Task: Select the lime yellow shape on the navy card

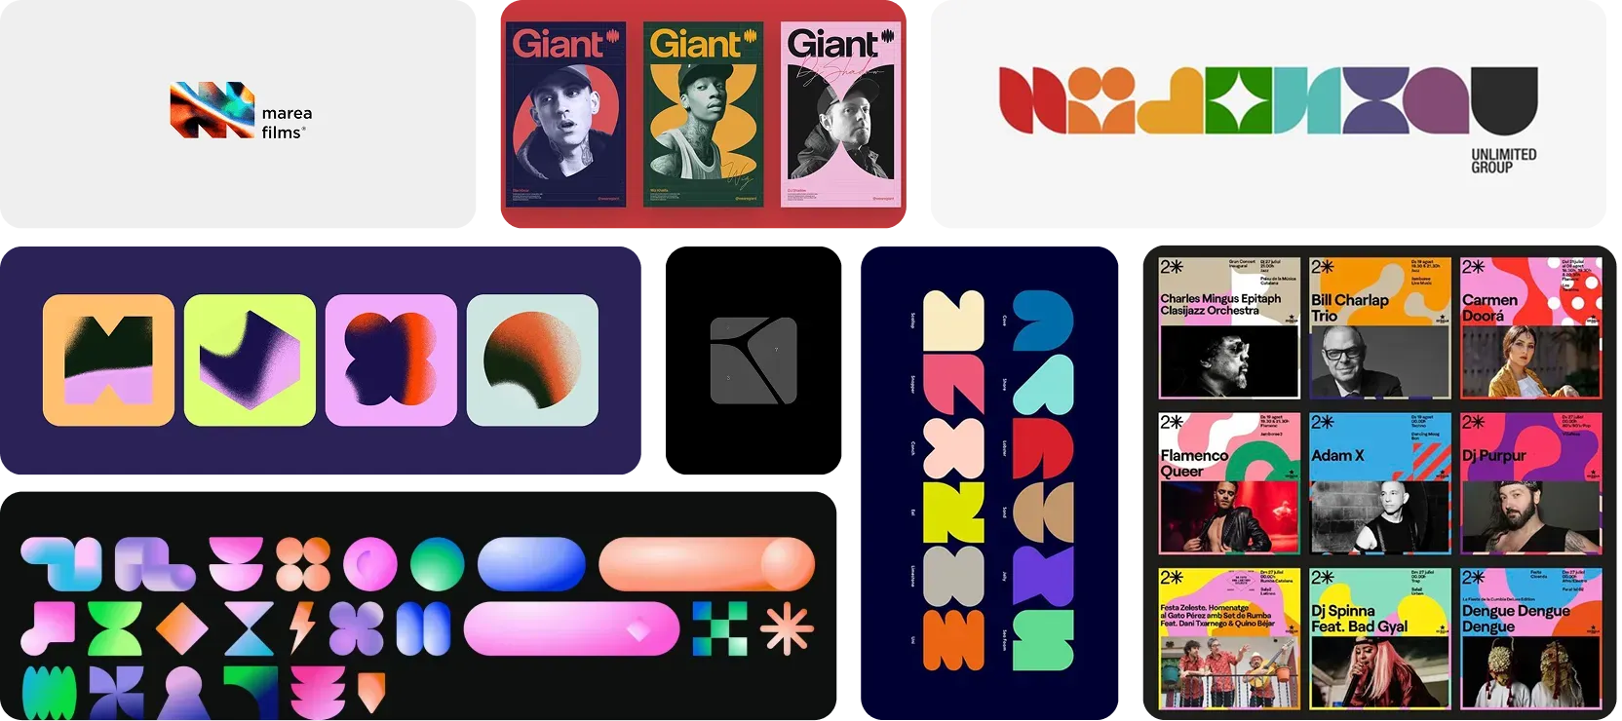Action: tap(953, 512)
